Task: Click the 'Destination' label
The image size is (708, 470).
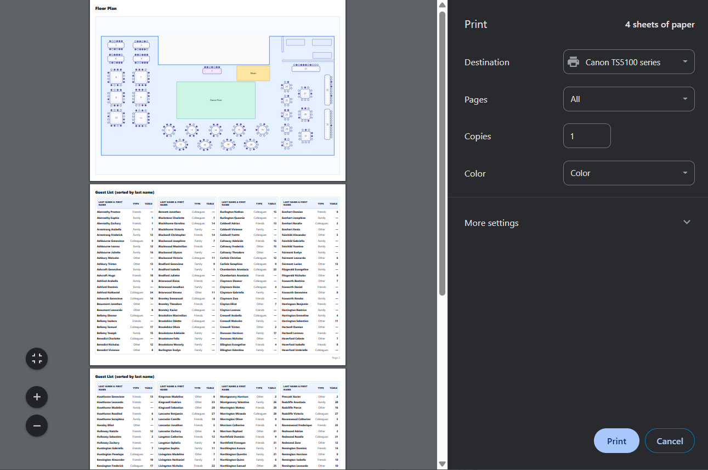Action: [x=486, y=62]
